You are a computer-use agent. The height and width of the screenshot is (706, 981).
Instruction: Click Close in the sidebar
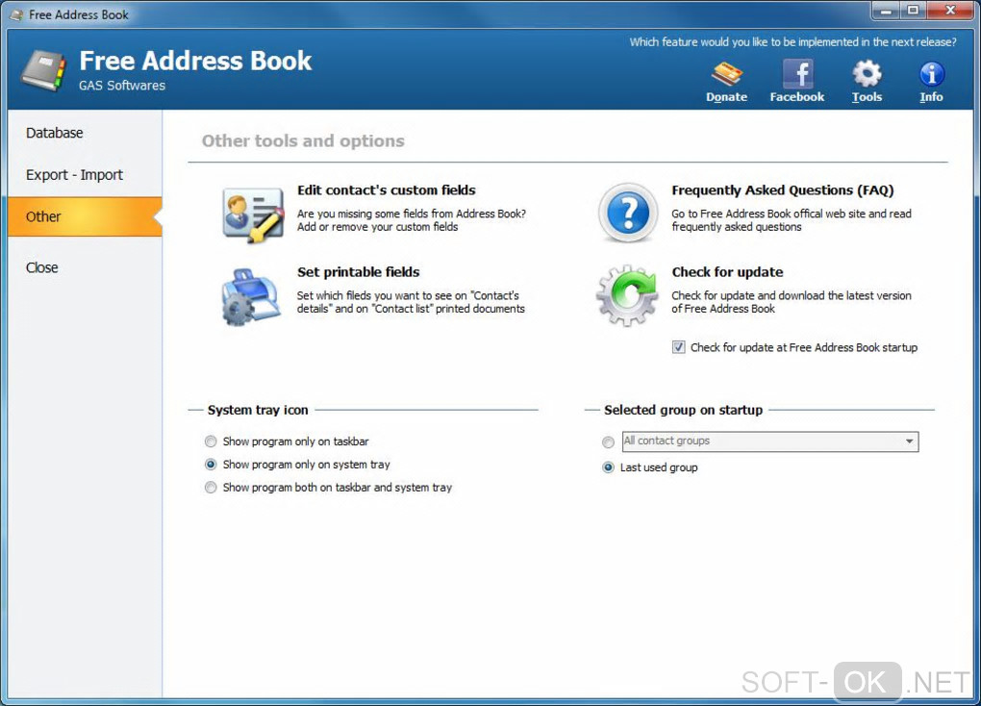(x=42, y=267)
